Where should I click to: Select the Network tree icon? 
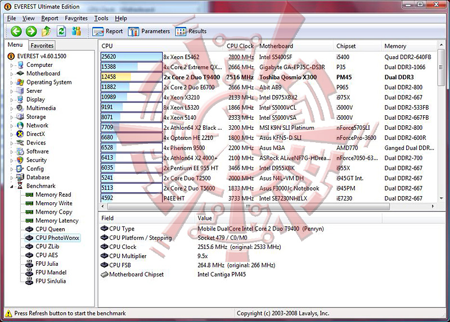[20, 125]
